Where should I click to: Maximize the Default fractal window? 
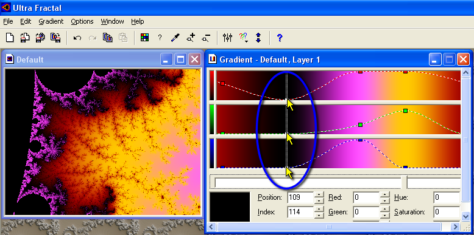(180, 60)
